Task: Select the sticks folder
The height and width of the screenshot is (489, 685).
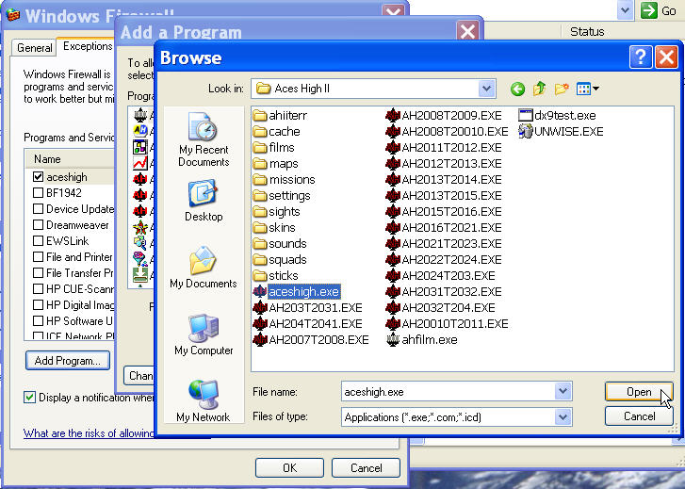Action: [276, 276]
